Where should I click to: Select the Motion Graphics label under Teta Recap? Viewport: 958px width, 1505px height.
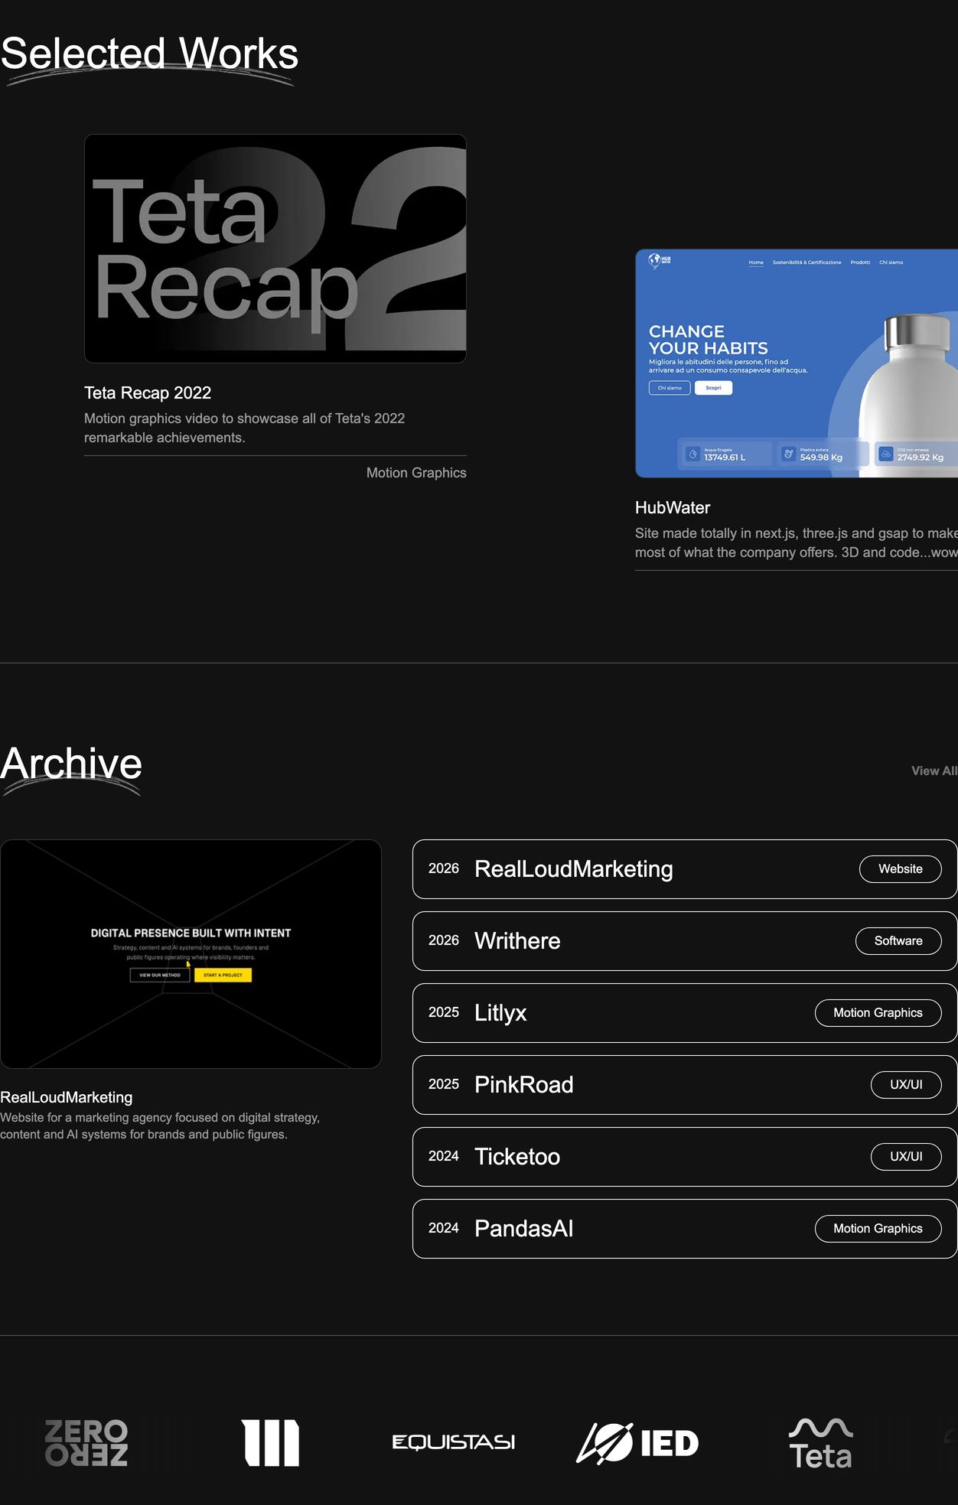(416, 473)
